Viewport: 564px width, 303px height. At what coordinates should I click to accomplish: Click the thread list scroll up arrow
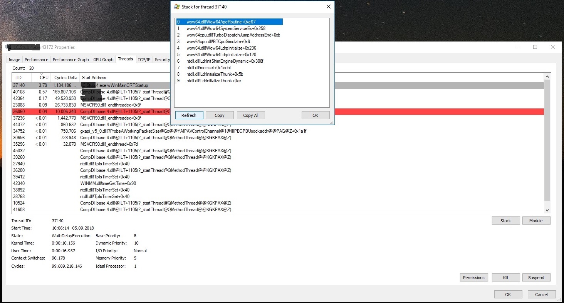click(x=547, y=77)
